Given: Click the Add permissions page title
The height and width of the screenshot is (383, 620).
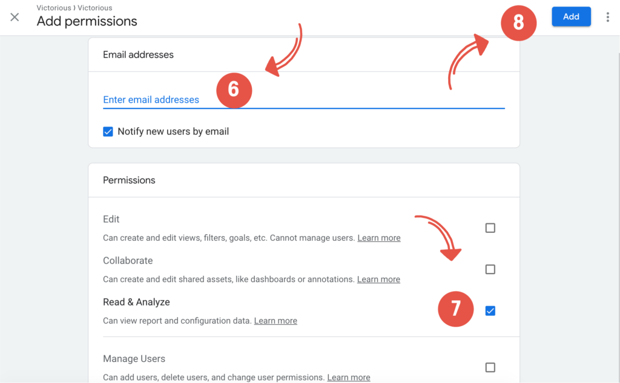Looking at the screenshot, I should coord(87,21).
